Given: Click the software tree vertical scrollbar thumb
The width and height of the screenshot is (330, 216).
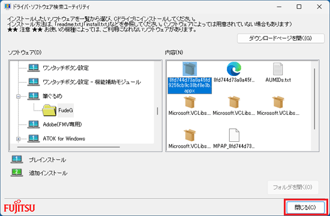Looking at the screenshot, I should point(157,111).
